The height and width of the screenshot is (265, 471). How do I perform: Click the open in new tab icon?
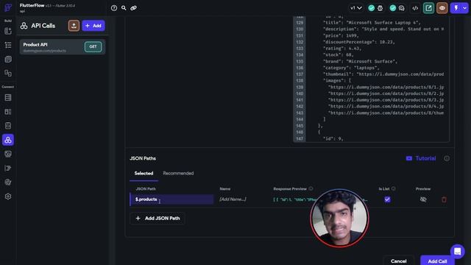(428, 8)
